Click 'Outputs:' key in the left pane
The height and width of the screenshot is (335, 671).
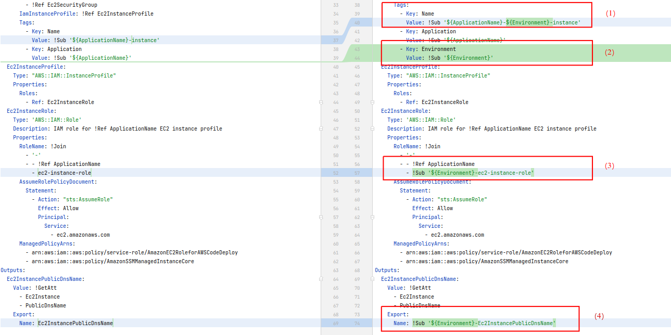pos(10,270)
